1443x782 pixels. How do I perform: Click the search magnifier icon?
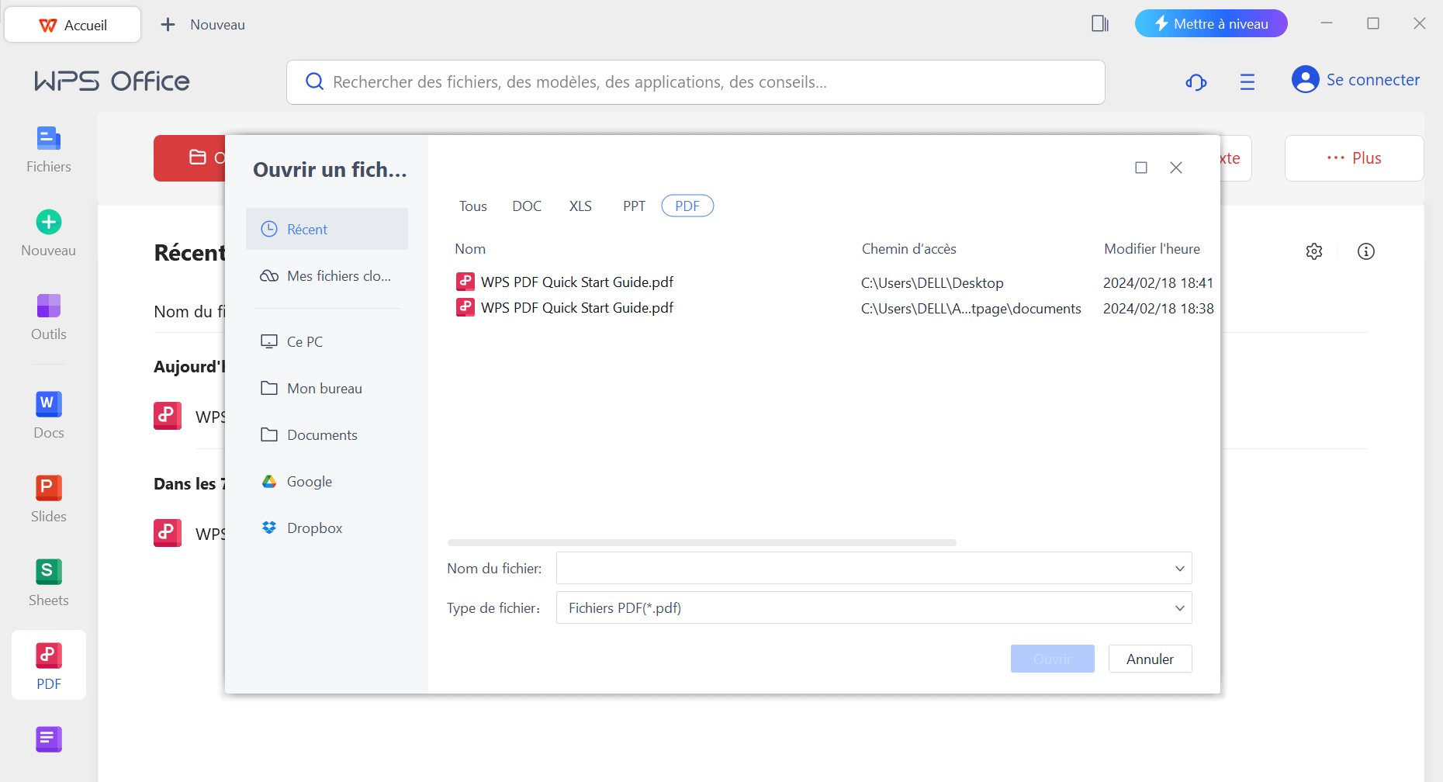pyautogui.click(x=314, y=81)
